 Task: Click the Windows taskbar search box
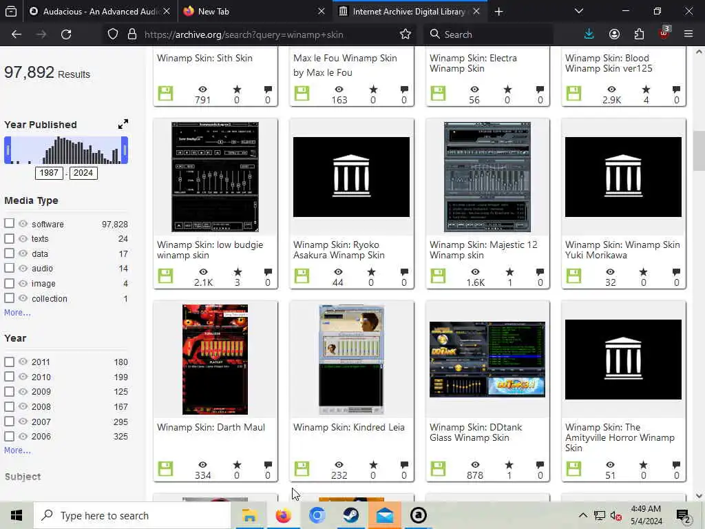pos(131,515)
